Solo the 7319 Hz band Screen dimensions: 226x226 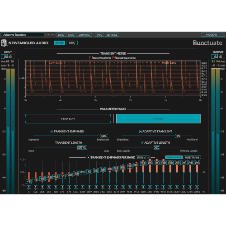pos(150,187)
